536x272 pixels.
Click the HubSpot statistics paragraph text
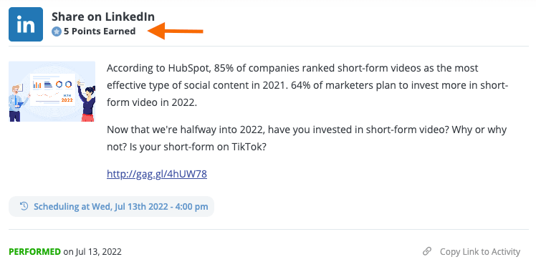(307, 85)
